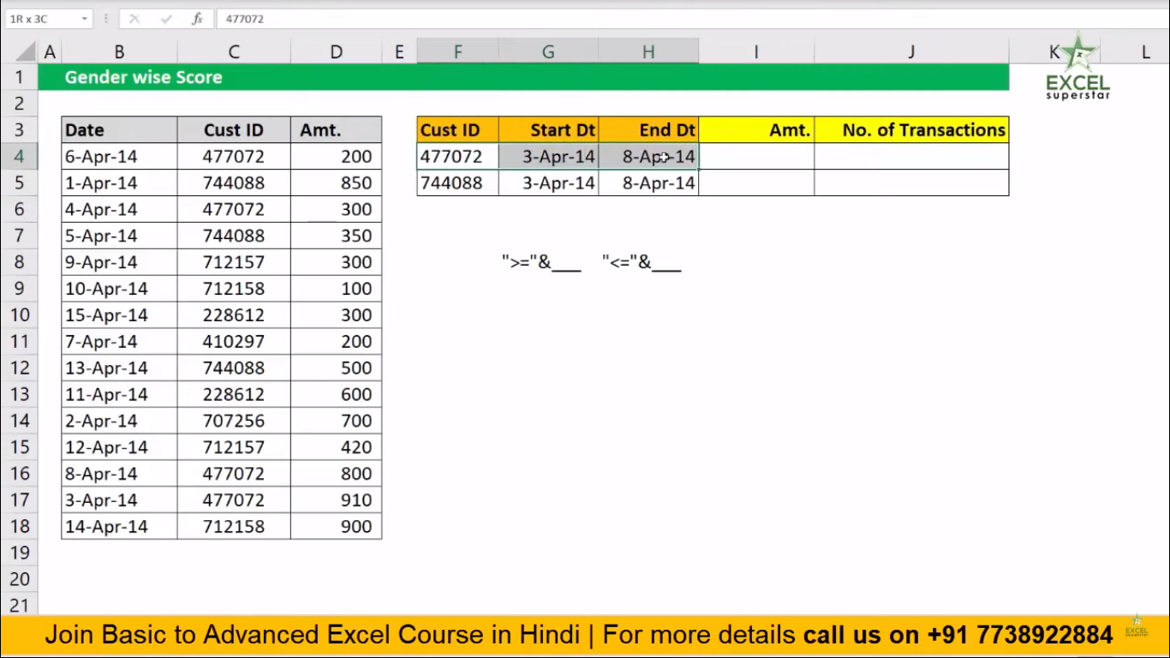Click the cell with Cust ID 410297
Viewport: 1170px width, 658px height.
(234, 342)
